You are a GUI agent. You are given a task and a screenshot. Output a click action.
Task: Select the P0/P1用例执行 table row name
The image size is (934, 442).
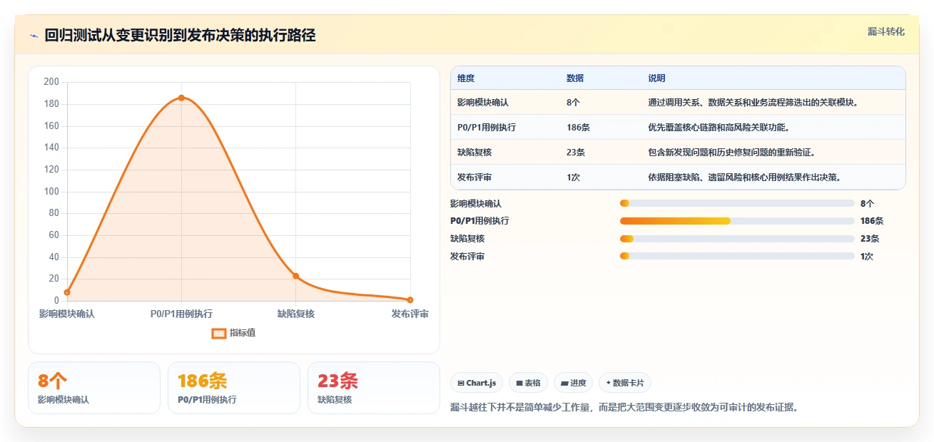pyautogui.click(x=487, y=128)
